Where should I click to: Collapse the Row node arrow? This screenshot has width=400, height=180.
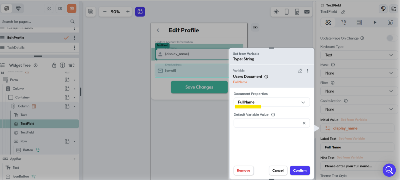click(75, 141)
